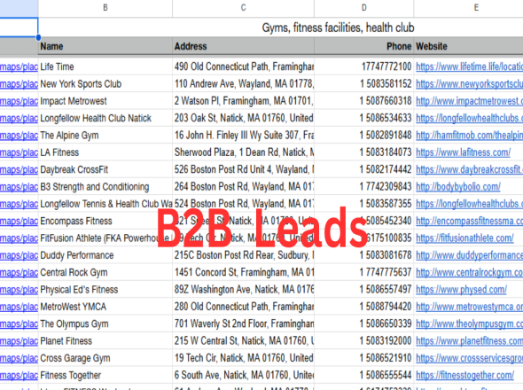
Task: Select column D header
Action: tap(364, 8)
